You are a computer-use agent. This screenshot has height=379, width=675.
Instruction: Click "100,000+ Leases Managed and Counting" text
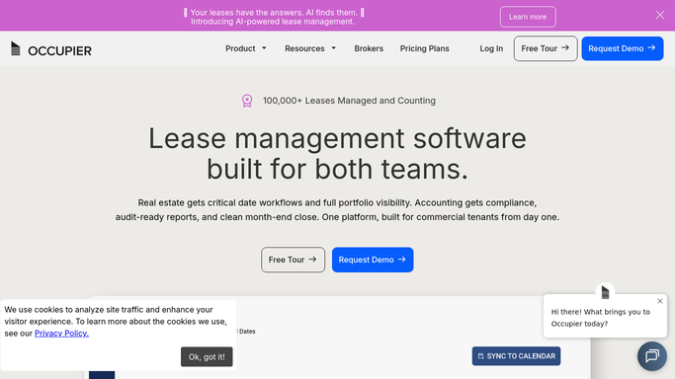pyautogui.click(x=349, y=101)
